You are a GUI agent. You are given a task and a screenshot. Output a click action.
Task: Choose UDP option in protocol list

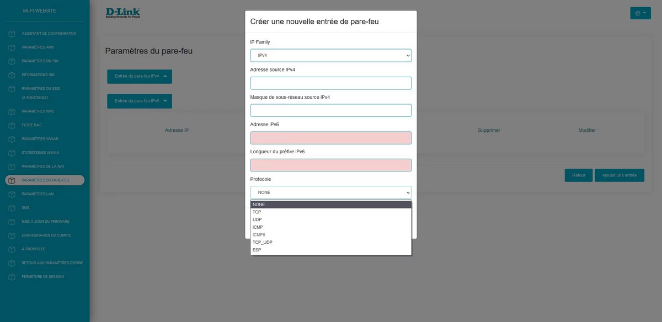pos(331,219)
